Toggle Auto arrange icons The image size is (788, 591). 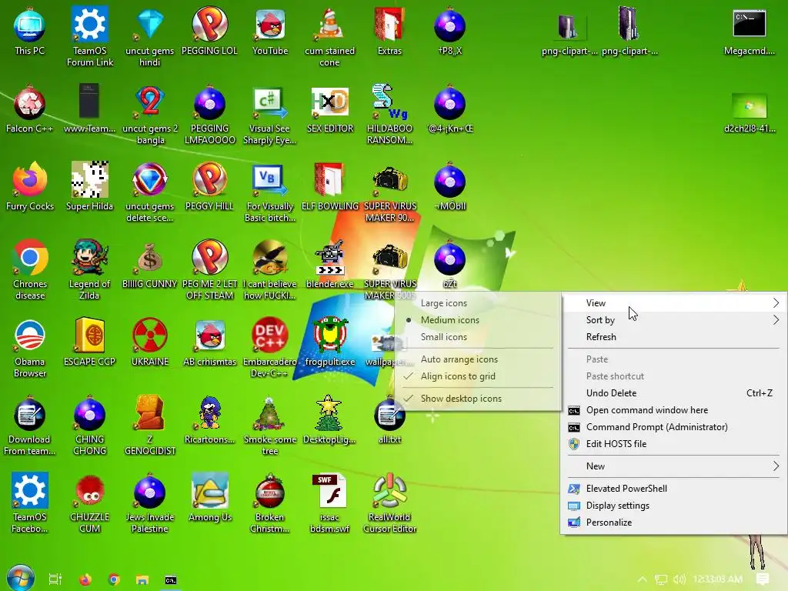459,359
